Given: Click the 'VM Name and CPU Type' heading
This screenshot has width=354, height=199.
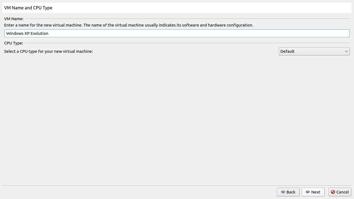Looking at the screenshot, I should tap(28, 8).
